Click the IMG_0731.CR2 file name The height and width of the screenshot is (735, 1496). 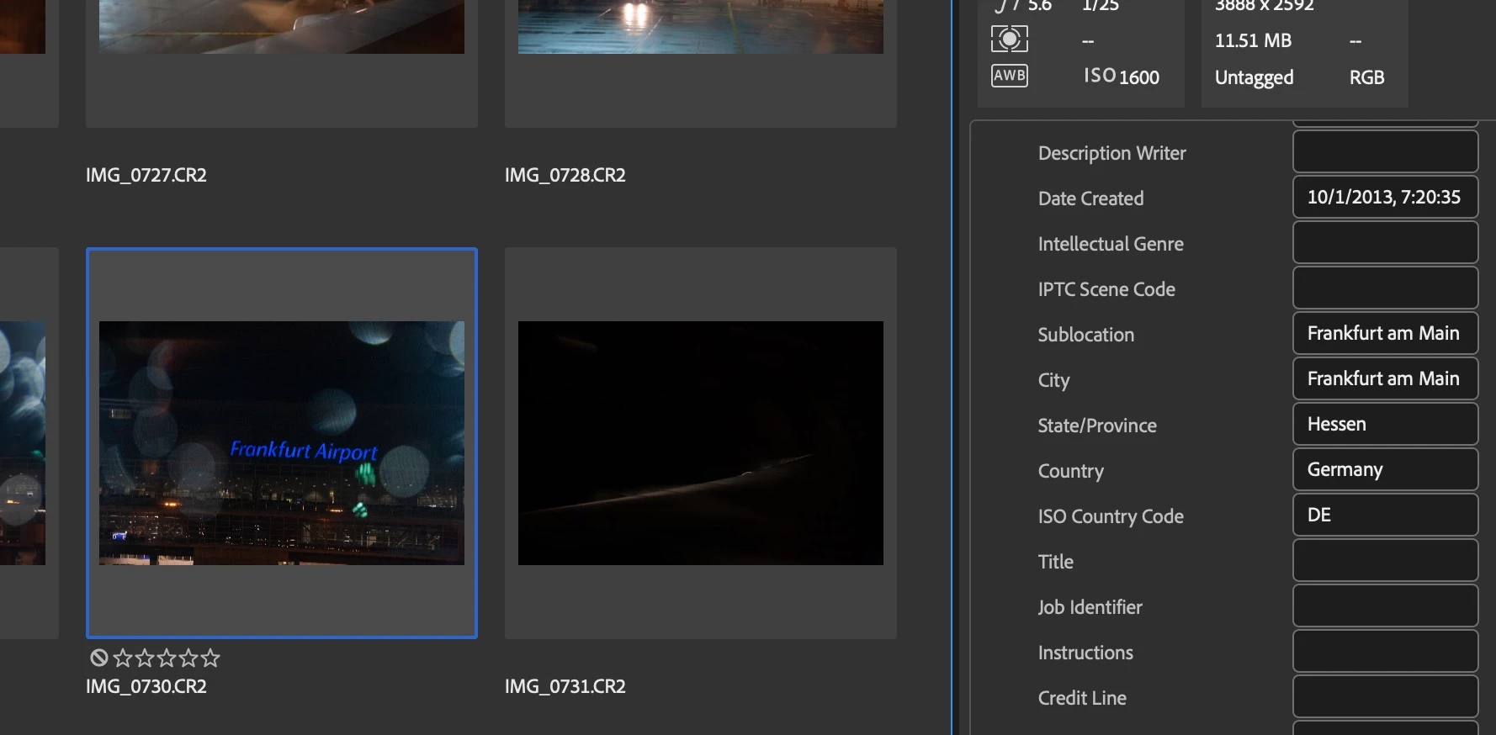click(565, 686)
